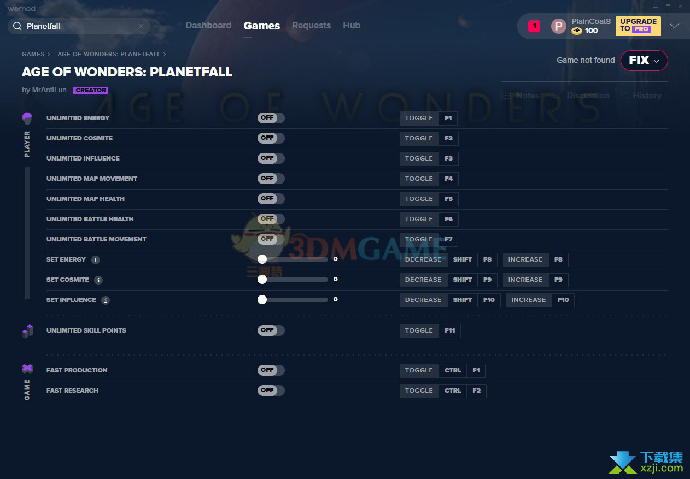Click INCREASE button for Set Cosmite

click(x=525, y=280)
